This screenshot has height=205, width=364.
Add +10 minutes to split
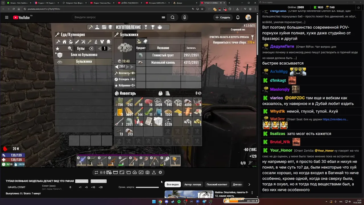coord(93,187)
